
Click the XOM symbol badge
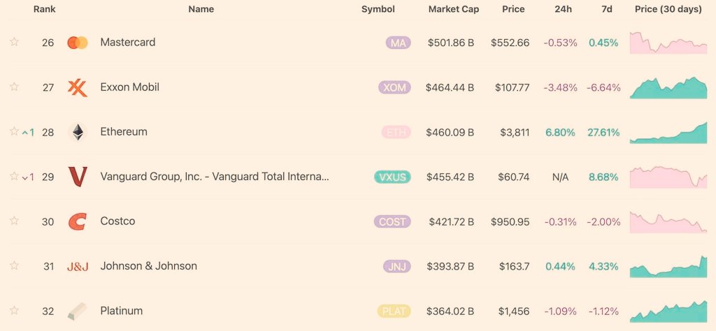[x=394, y=87]
